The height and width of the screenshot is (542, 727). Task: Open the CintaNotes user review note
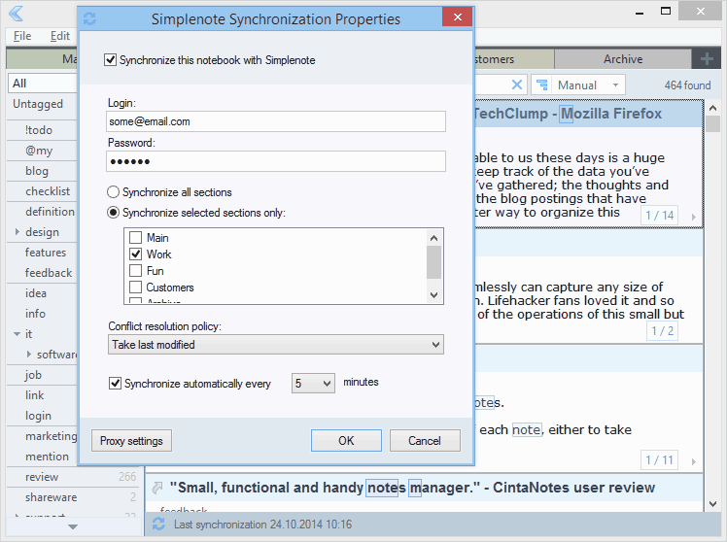(x=412, y=488)
